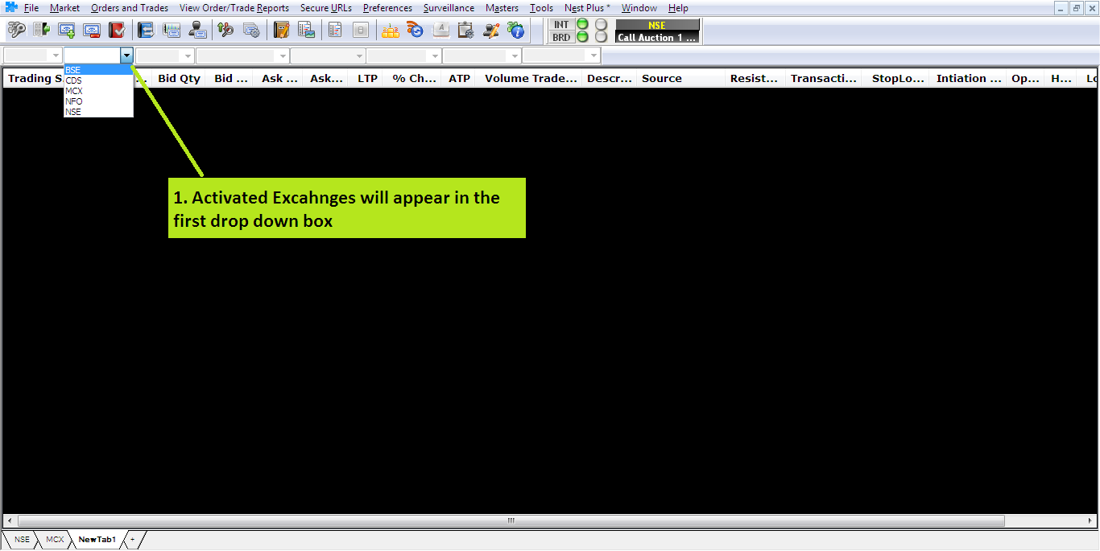Select BSE from the exchange dropdown list
Viewport: 1100px width, 551px height.
[x=73, y=70]
